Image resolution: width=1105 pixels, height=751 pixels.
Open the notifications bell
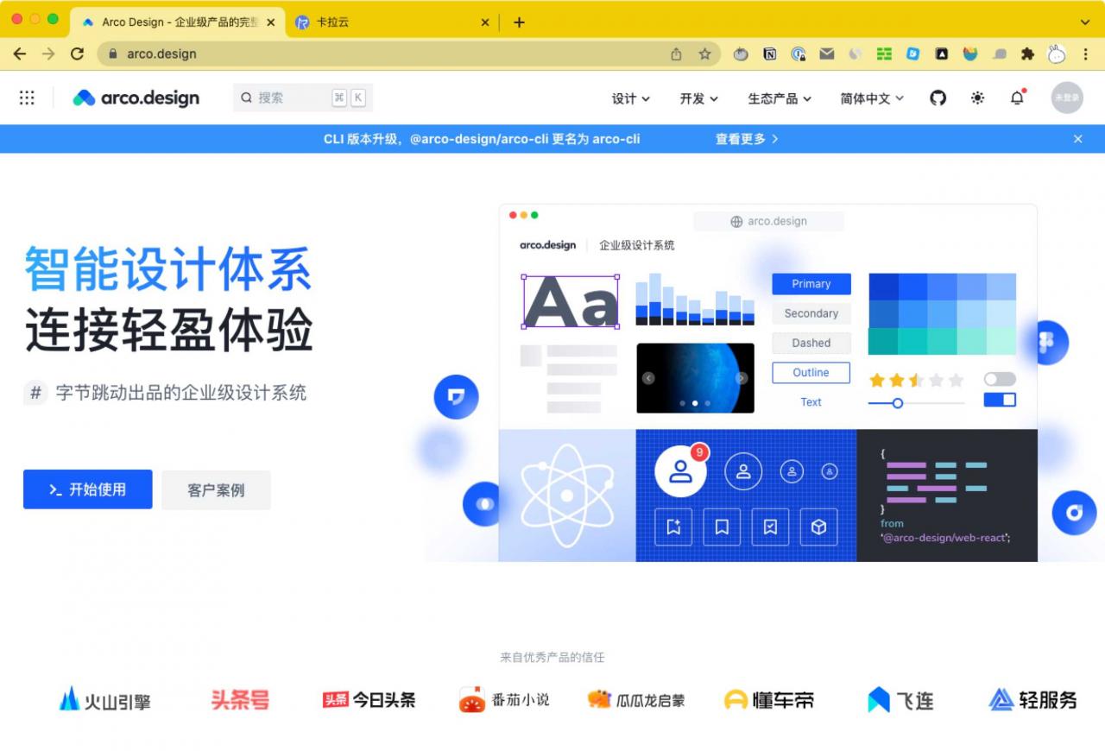pos(1017,98)
